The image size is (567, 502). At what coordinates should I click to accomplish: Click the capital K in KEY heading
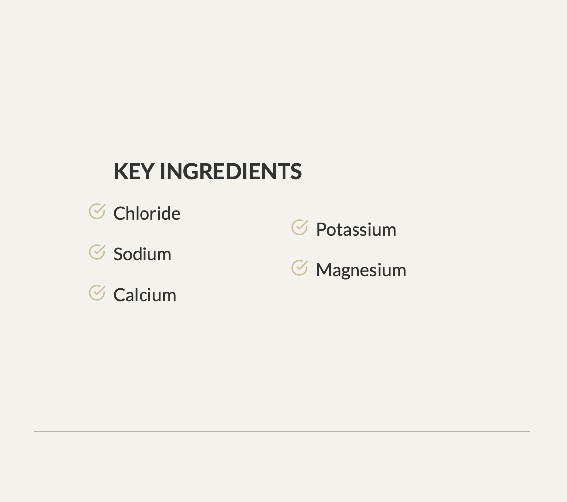pos(120,172)
